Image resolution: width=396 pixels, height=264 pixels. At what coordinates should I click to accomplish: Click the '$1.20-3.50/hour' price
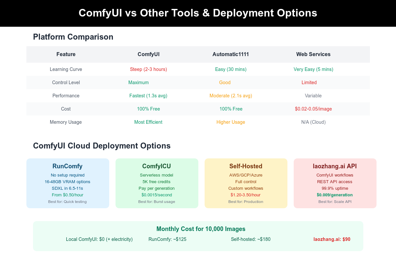(246, 195)
